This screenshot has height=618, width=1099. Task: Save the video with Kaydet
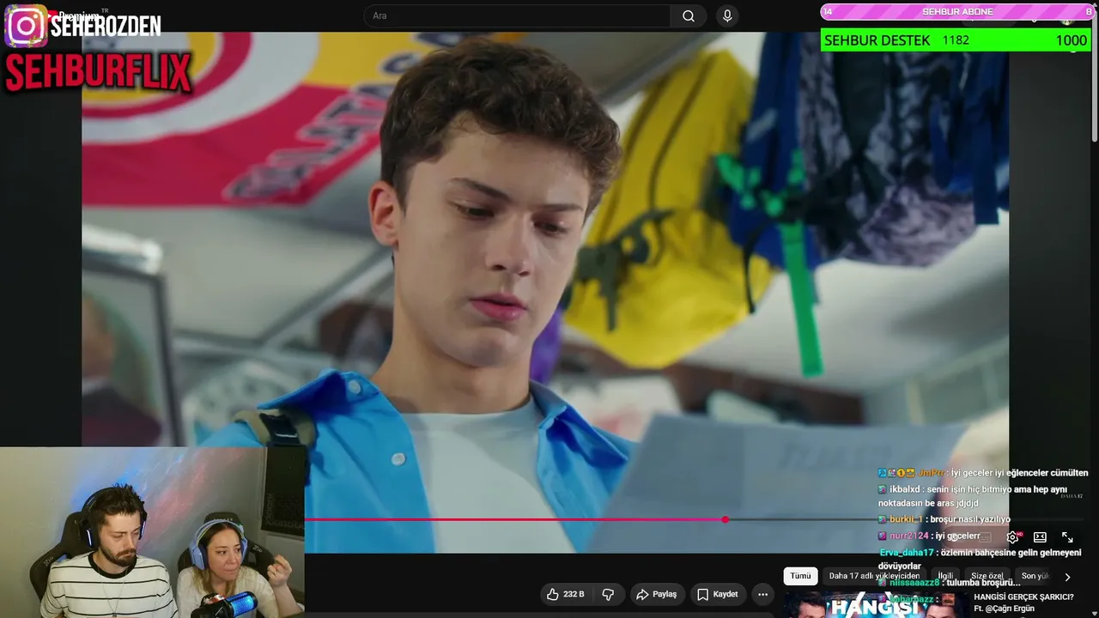717,594
